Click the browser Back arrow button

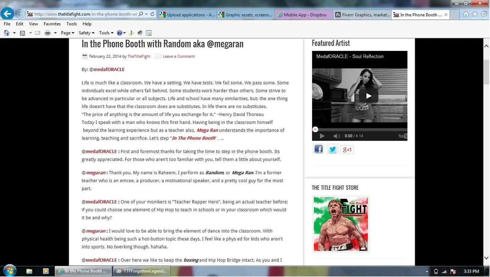[x=7, y=14]
